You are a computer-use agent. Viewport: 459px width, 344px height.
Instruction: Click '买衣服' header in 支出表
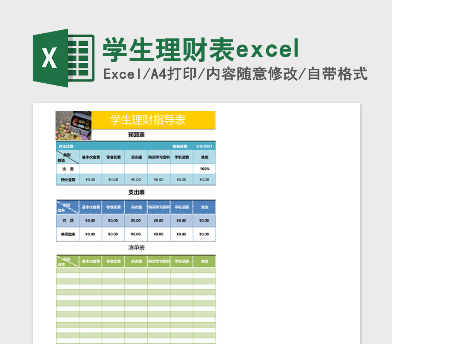pos(136,207)
